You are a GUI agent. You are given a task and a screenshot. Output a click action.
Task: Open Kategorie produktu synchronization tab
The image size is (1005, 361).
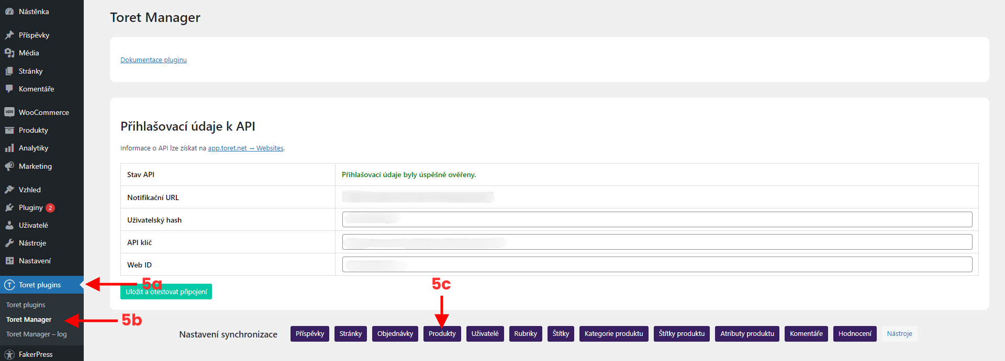click(x=614, y=334)
